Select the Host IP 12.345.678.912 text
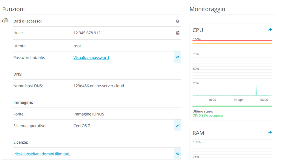This screenshot has width=281, height=160. coord(87,33)
